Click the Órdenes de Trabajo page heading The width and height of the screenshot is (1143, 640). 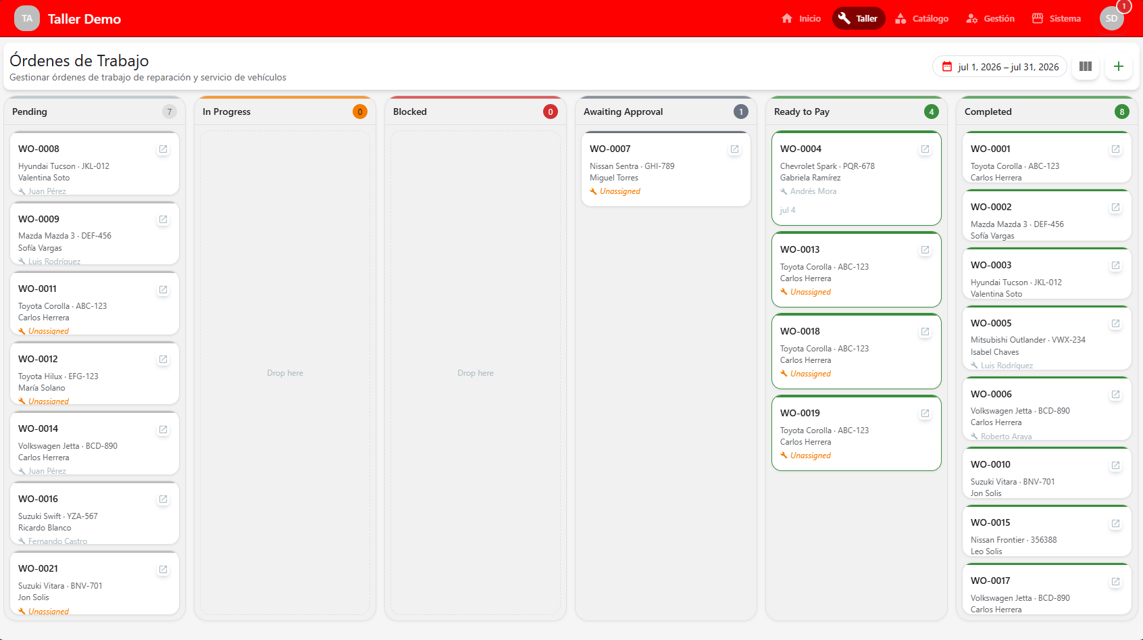point(79,61)
